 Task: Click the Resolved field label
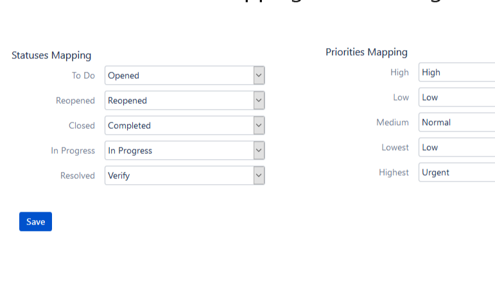[78, 176]
